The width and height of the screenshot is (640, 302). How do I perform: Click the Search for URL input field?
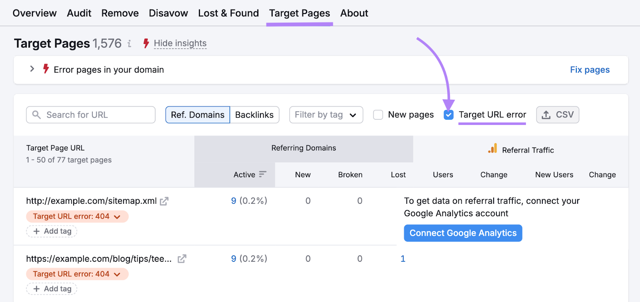click(96, 115)
